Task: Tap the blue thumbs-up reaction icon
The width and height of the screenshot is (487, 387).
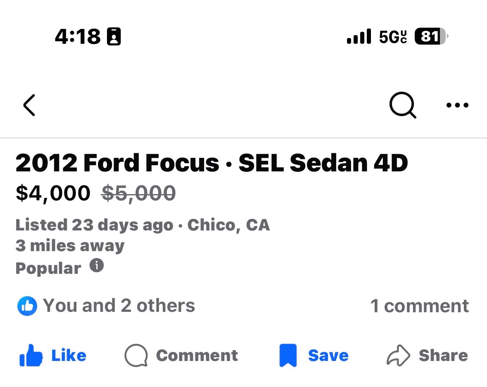Action: (27, 306)
